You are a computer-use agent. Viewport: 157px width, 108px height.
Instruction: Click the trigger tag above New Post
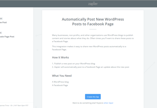tap(1, 19)
